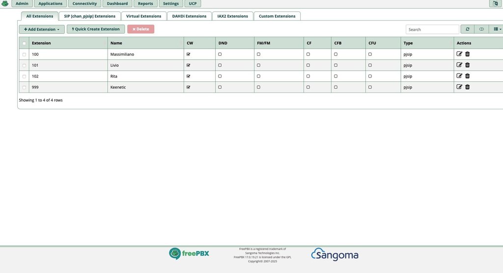The image size is (503, 273).
Task: Select the row checkbox for extension 101
Action: tap(24, 65)
